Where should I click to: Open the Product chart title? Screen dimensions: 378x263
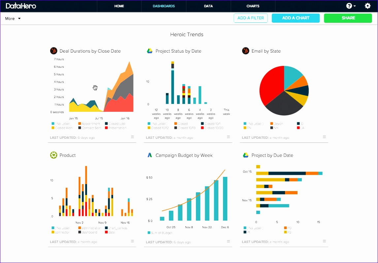point(68,155)
